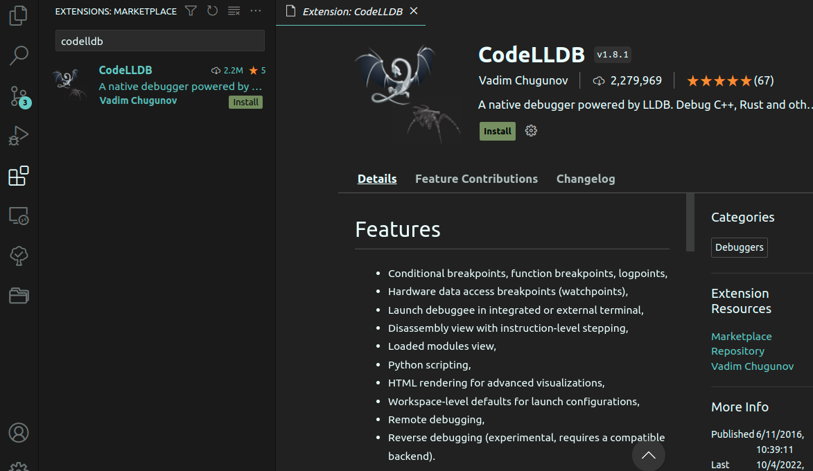Open the Search view in activity bar

(x=19, y=55)
